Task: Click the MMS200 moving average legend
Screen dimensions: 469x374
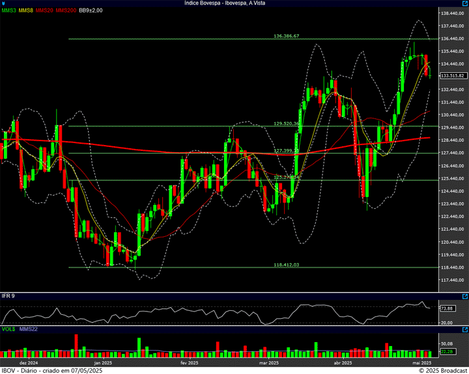Action: click(66, 10)
